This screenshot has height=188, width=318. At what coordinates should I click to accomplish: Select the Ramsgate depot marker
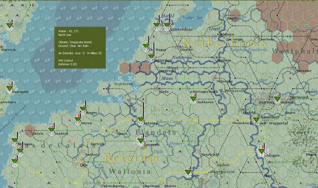coord(9,89)
